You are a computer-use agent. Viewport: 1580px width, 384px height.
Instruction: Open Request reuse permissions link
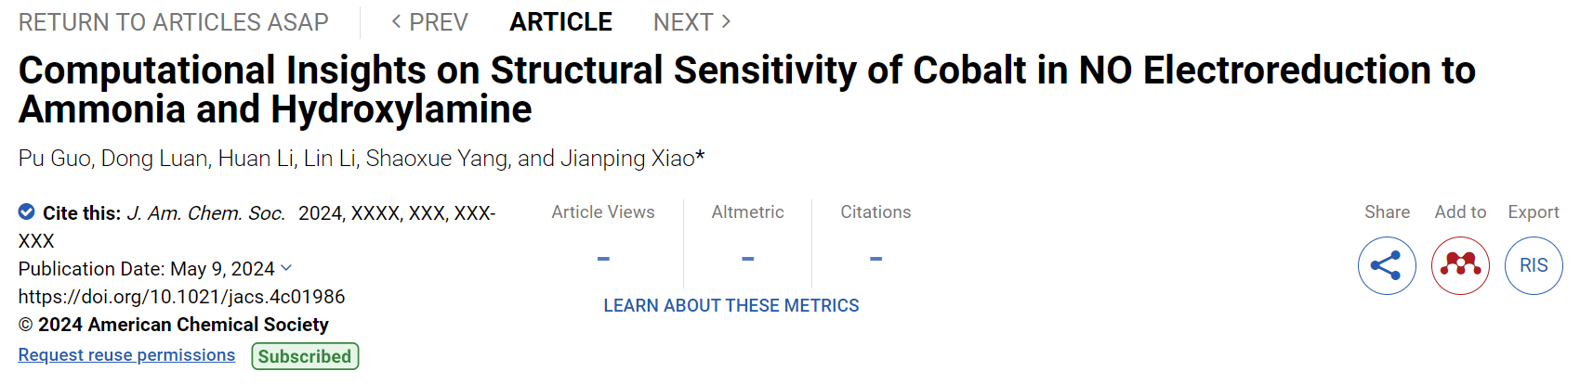(x=126, y=355)
